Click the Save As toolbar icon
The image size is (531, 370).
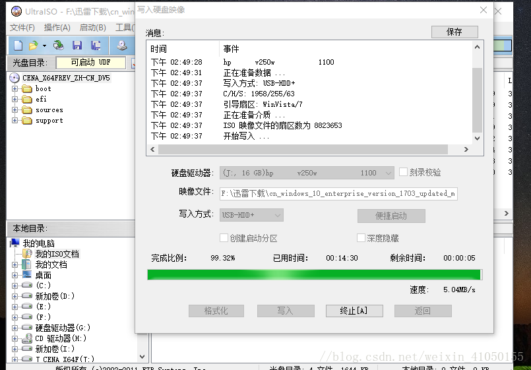pos(96,45)
